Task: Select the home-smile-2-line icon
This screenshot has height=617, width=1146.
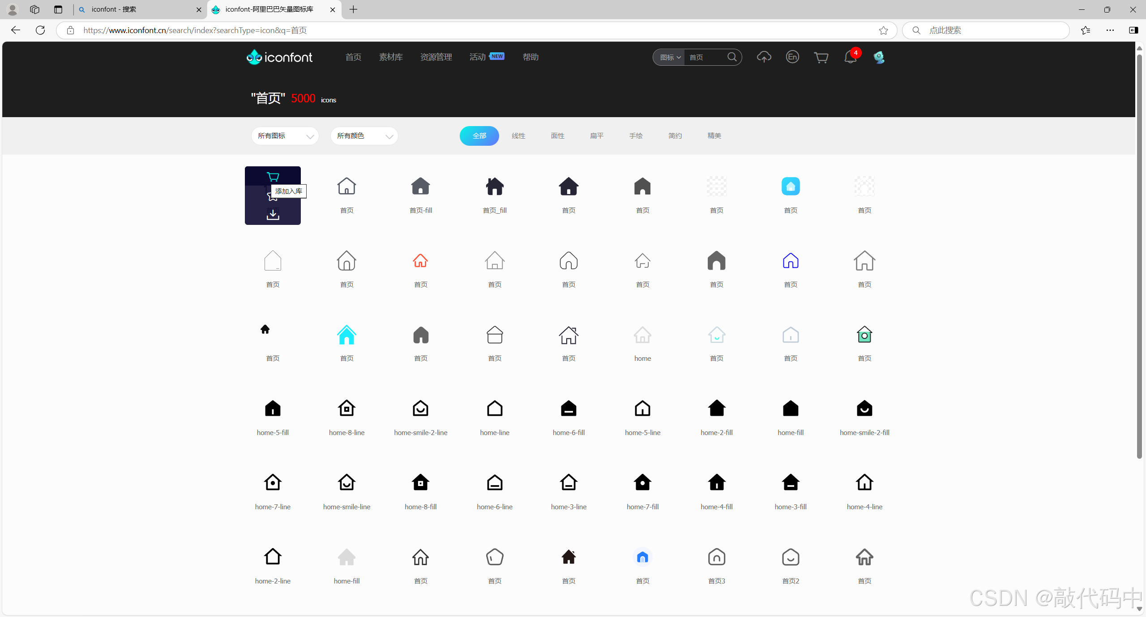Action: tap(420, 409)
